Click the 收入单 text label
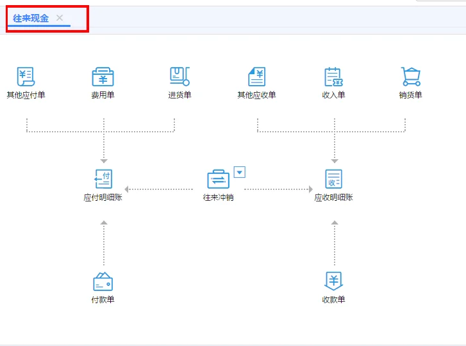The height and width of the screenshot is (346, 466). [333, 95]
